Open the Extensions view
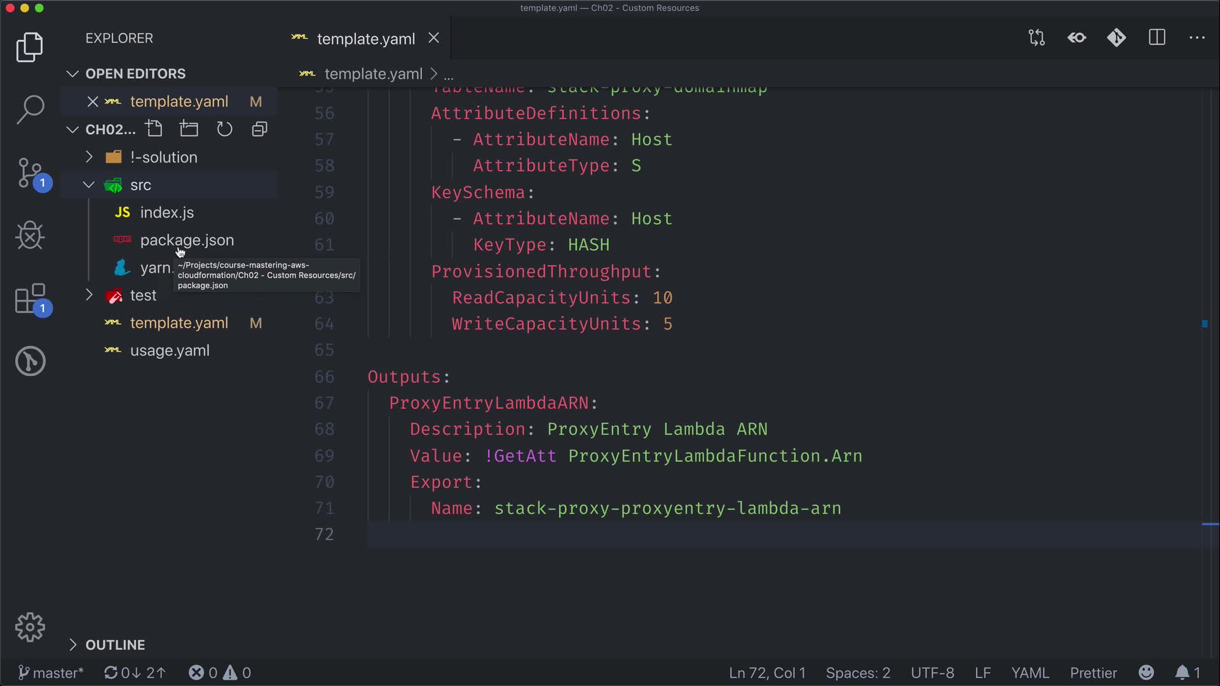This screenshot has width=1220, height=686. click(x=30, y=299)
